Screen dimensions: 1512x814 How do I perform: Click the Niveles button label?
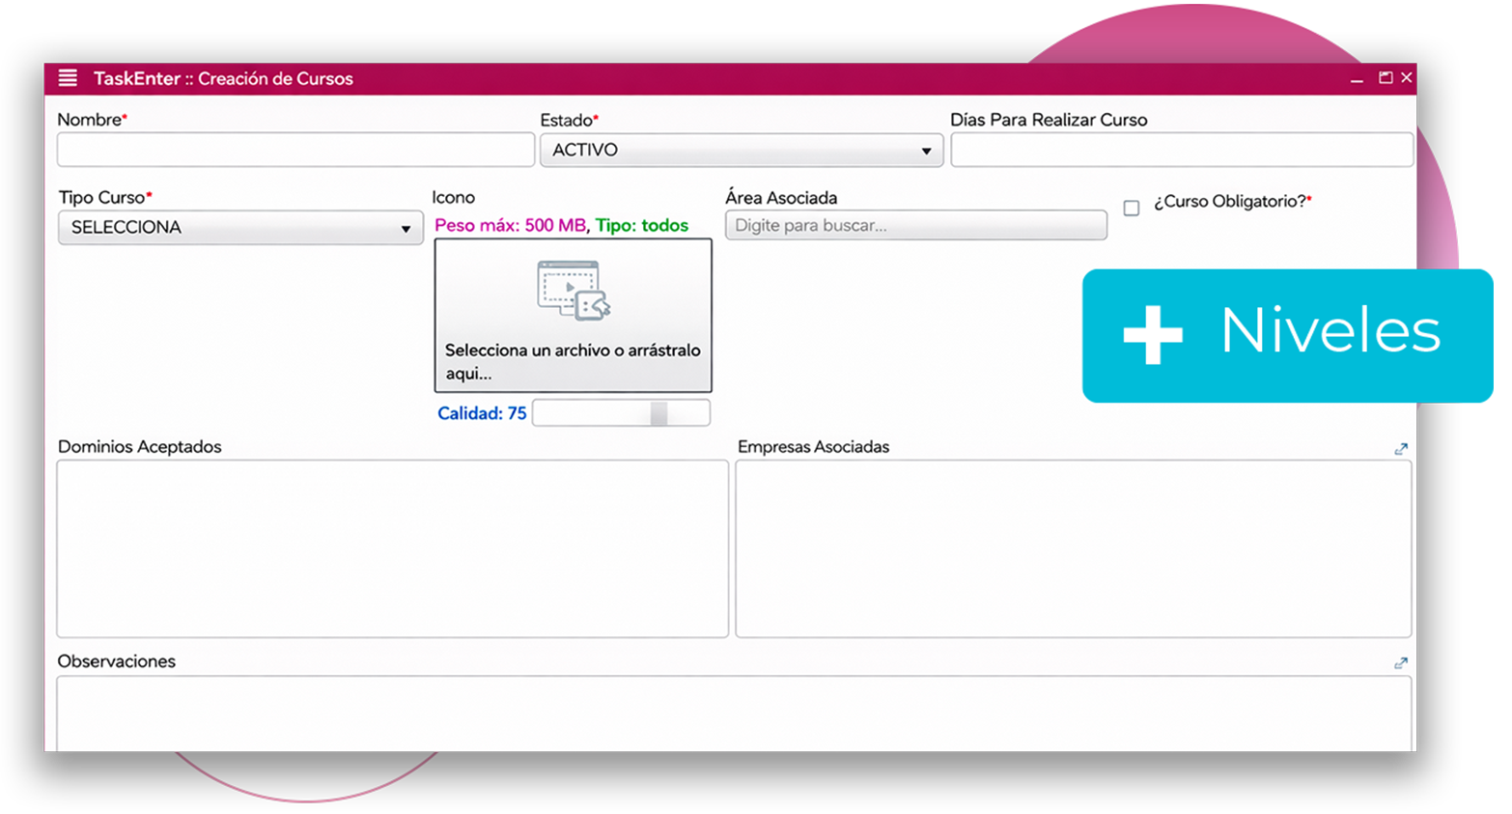click(x=1330, y=331)
